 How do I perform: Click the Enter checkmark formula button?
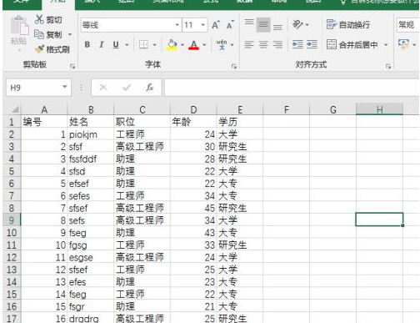127,88
